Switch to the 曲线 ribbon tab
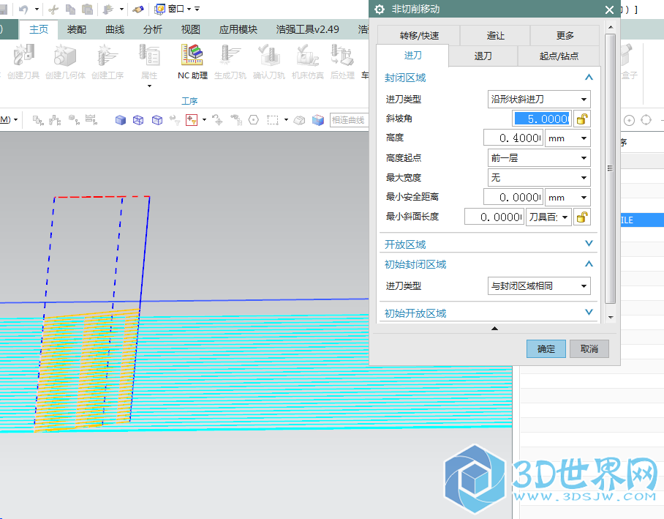 (x=115, y=29)
